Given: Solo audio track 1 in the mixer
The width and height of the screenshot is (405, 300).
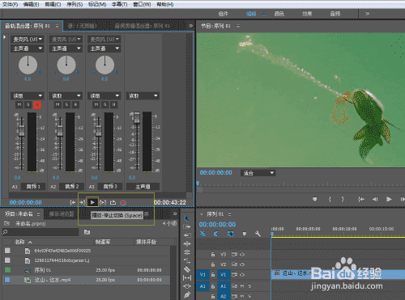Looking at the screenshot, I should [x=28, y=104].
